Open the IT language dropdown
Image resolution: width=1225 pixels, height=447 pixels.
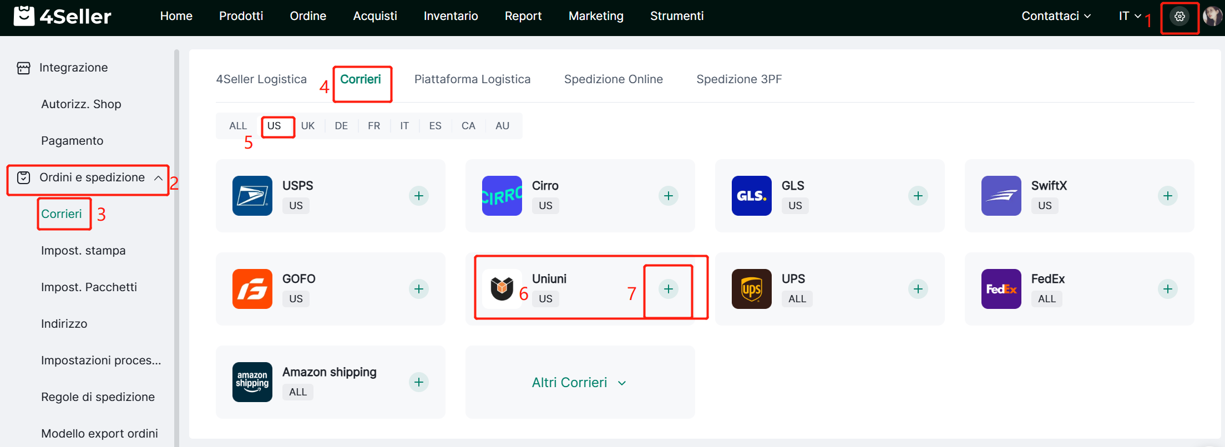[x=1130, y=16]
